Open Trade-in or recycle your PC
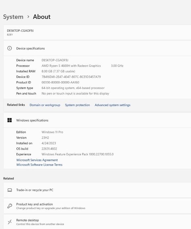 [x=97, y=190]
